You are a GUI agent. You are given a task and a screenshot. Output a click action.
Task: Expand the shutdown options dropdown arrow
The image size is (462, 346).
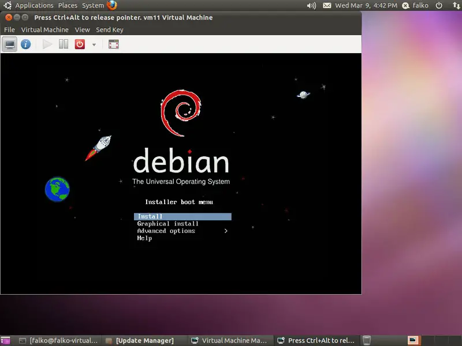pos(94,45)
